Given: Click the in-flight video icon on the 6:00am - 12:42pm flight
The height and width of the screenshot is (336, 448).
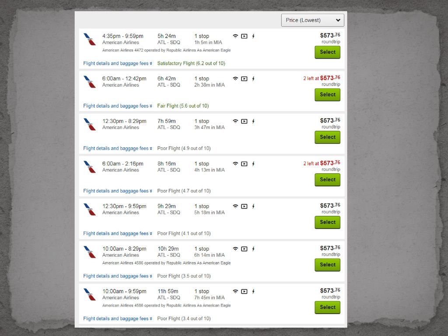Looking at the screenshot, I should pyautogui.click(x=244, y=79).
